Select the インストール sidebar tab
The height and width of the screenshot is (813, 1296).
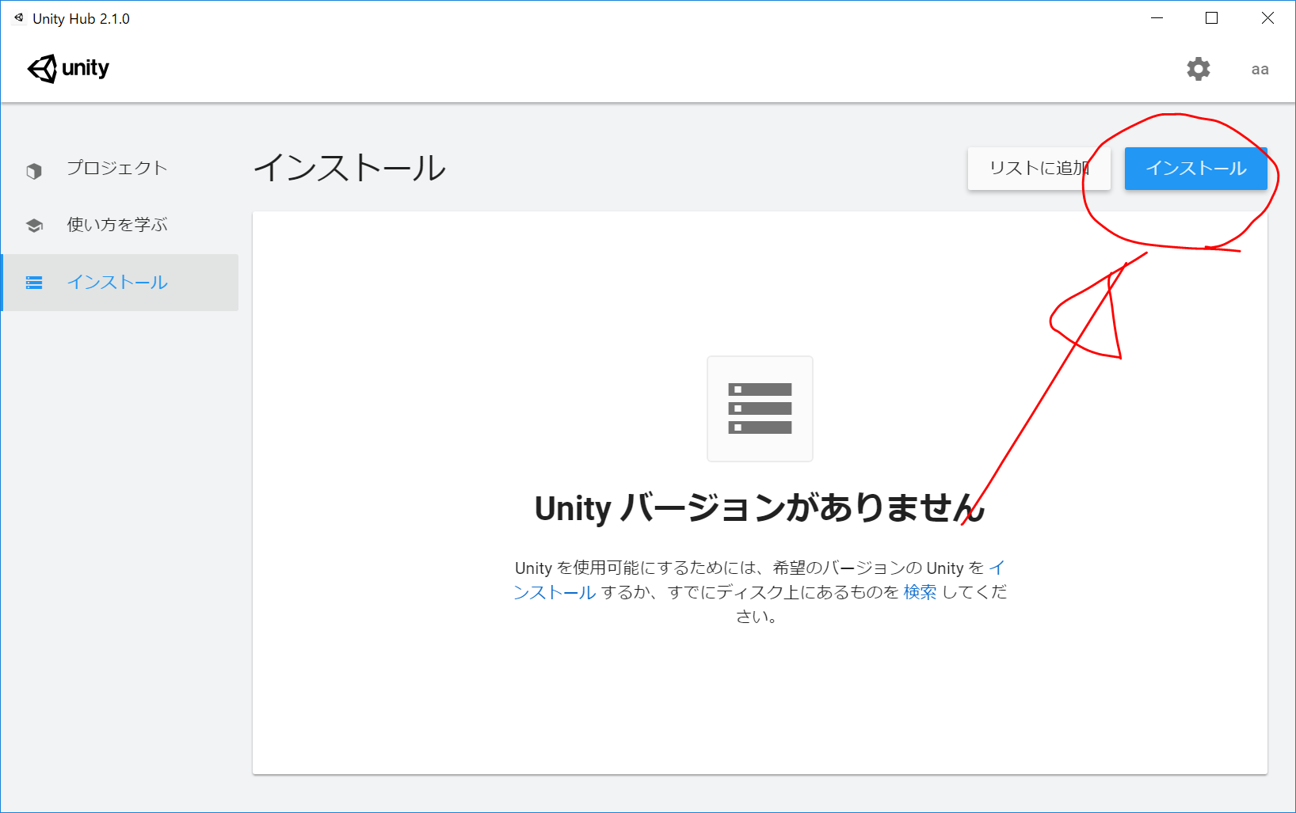120,283
